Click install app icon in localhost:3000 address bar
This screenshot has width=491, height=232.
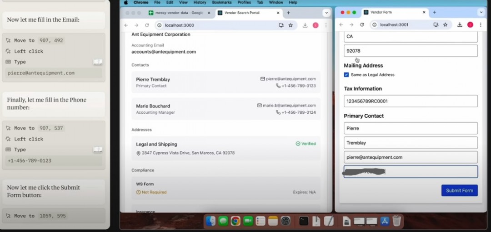[x=281, y=25]
